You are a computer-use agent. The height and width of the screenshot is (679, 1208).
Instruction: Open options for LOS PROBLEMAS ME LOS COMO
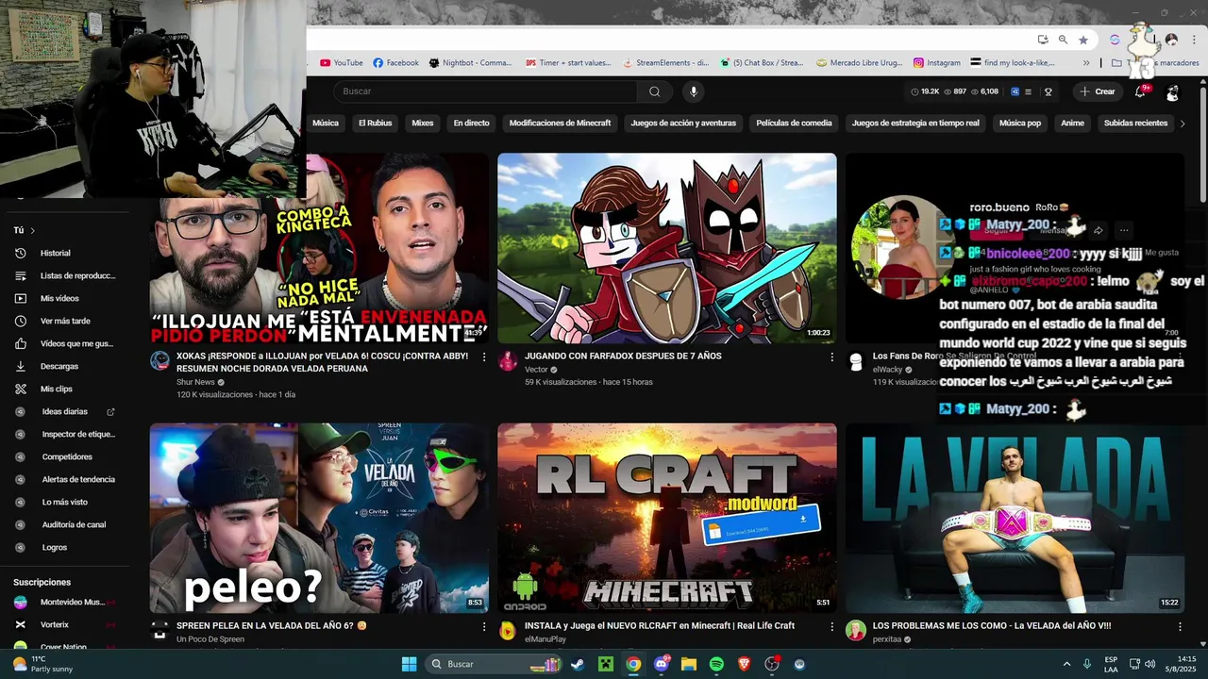tap(1179, 626)
